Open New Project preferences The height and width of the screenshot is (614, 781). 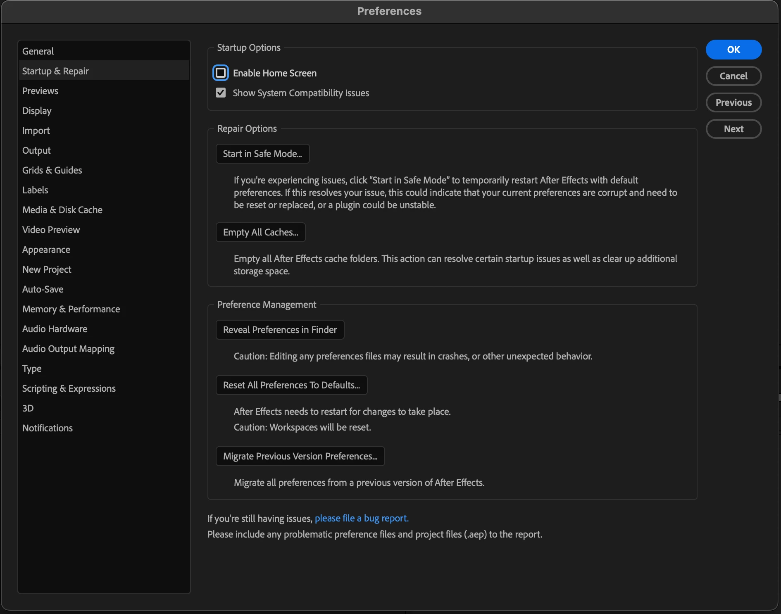pyautogui.click(x=104, y=269)
